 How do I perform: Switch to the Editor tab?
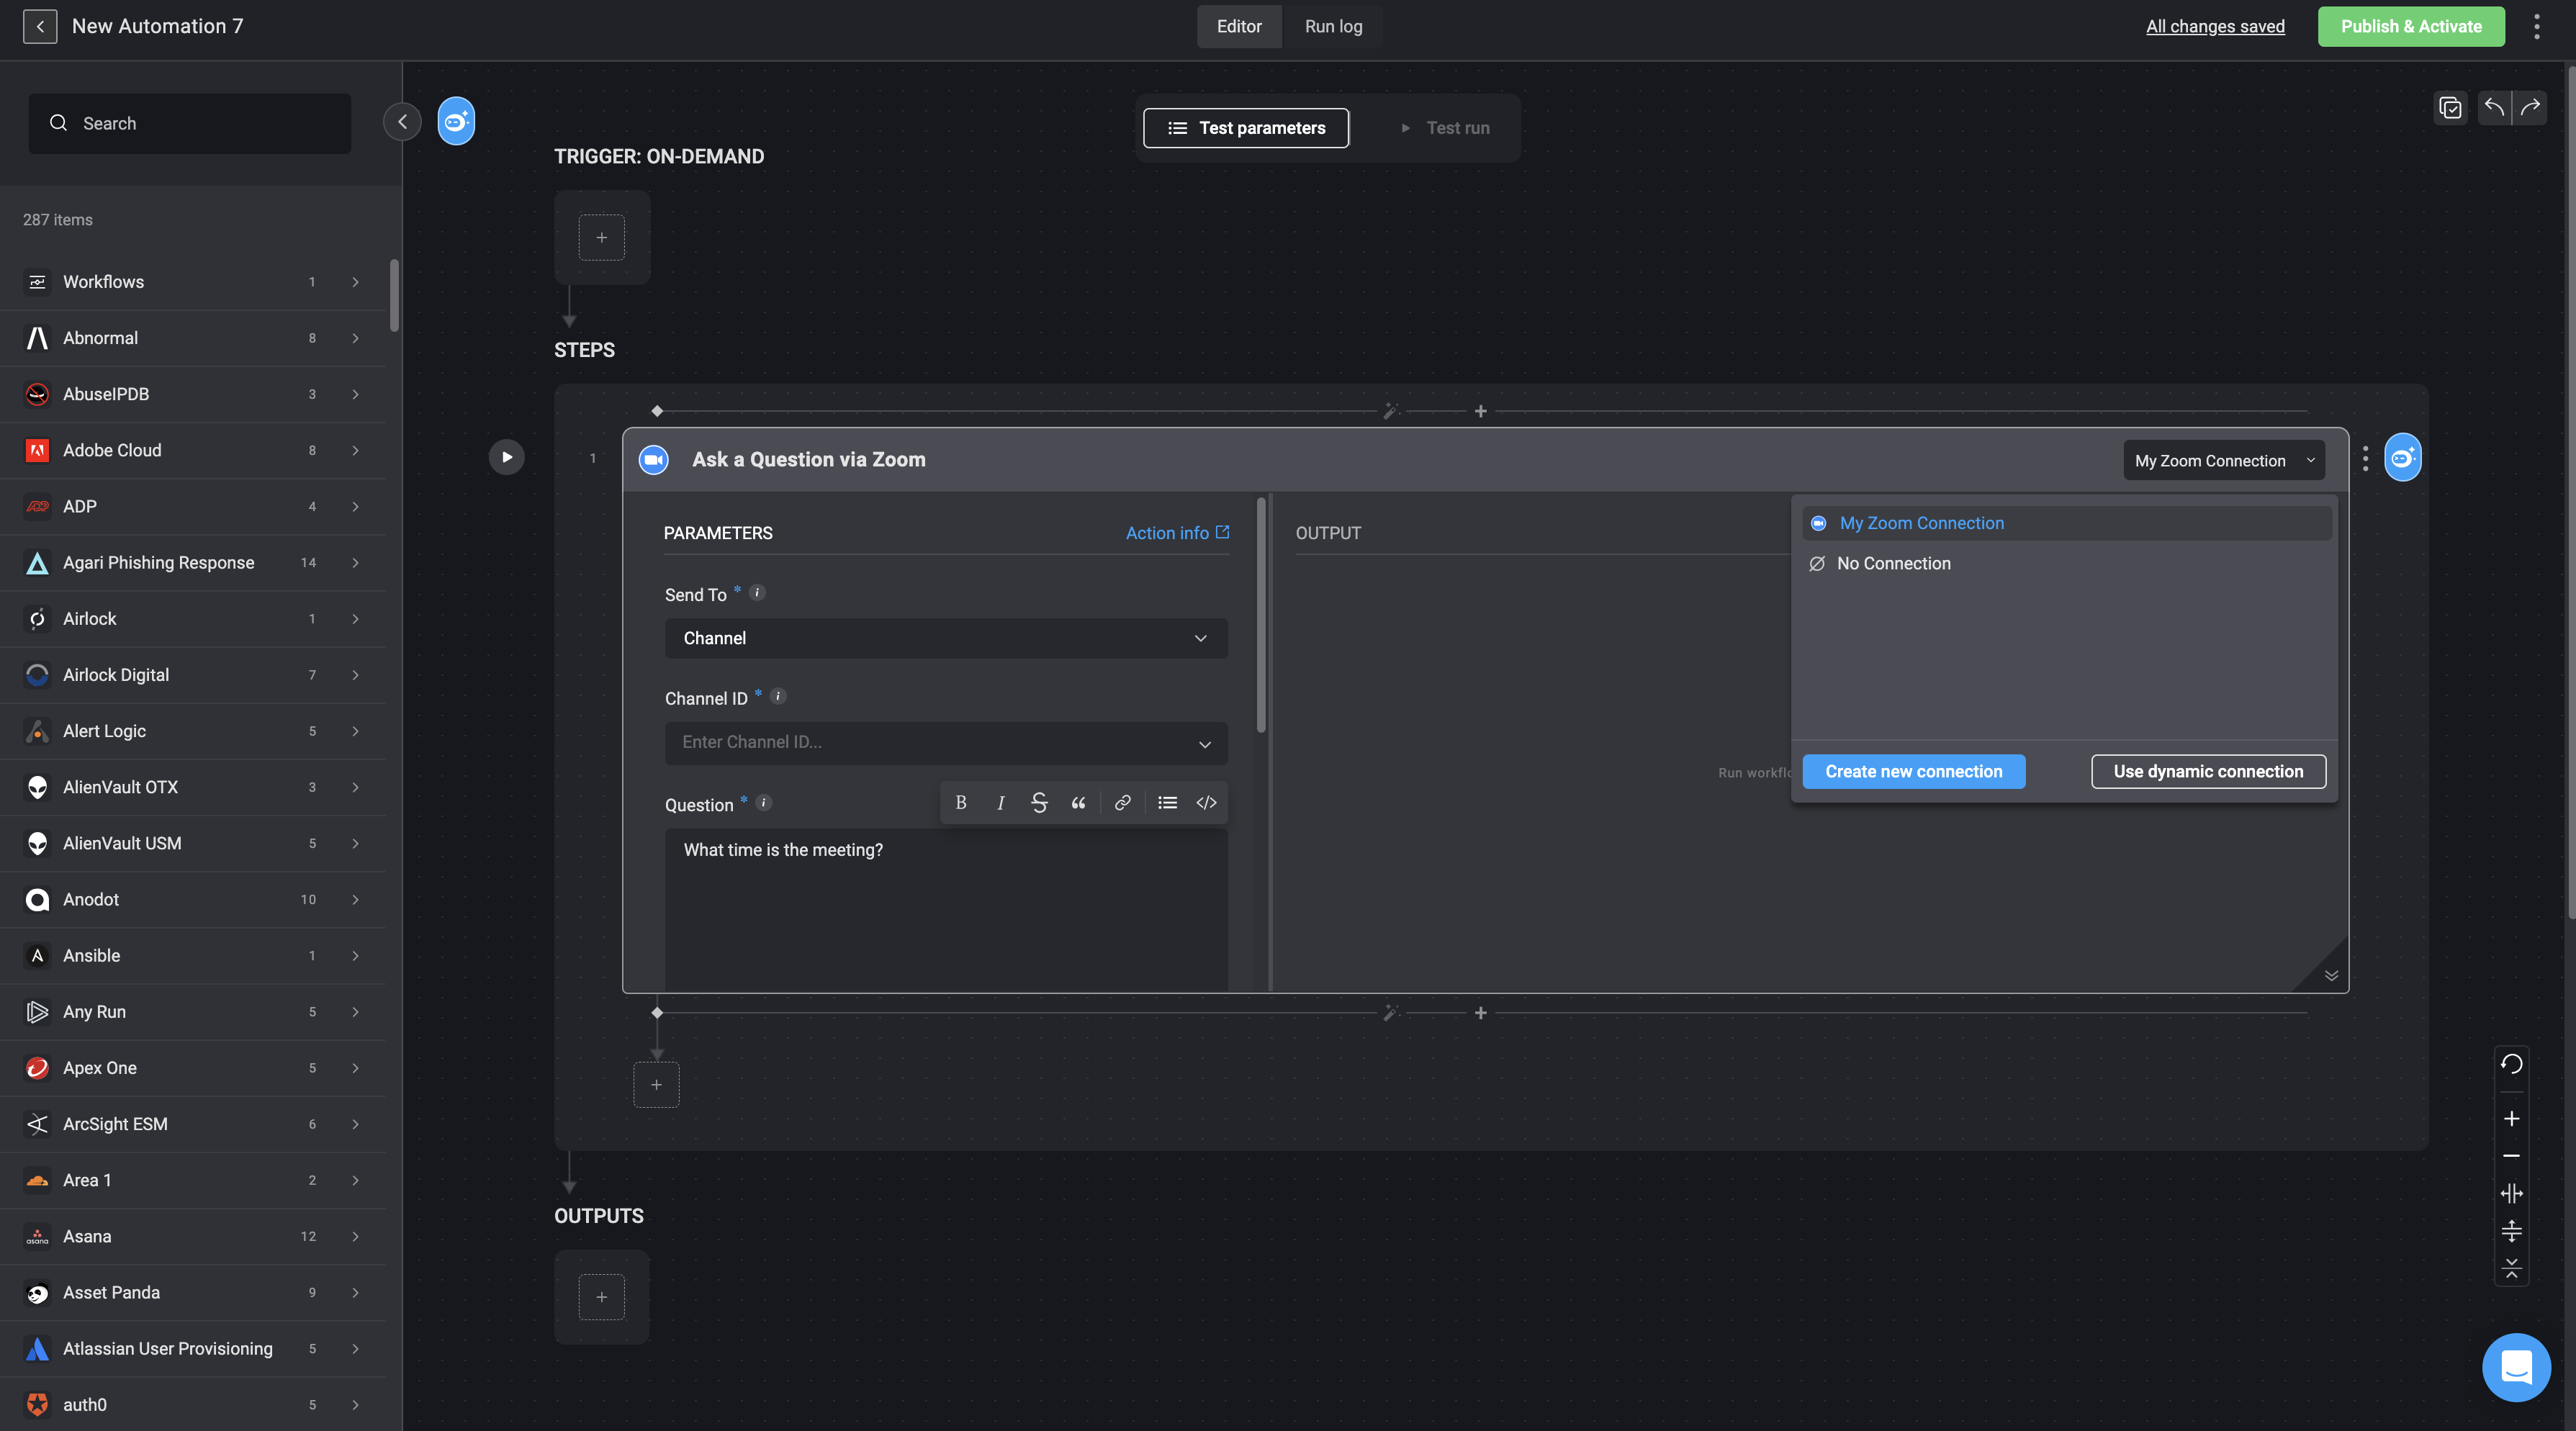[x=1239, y=26]
